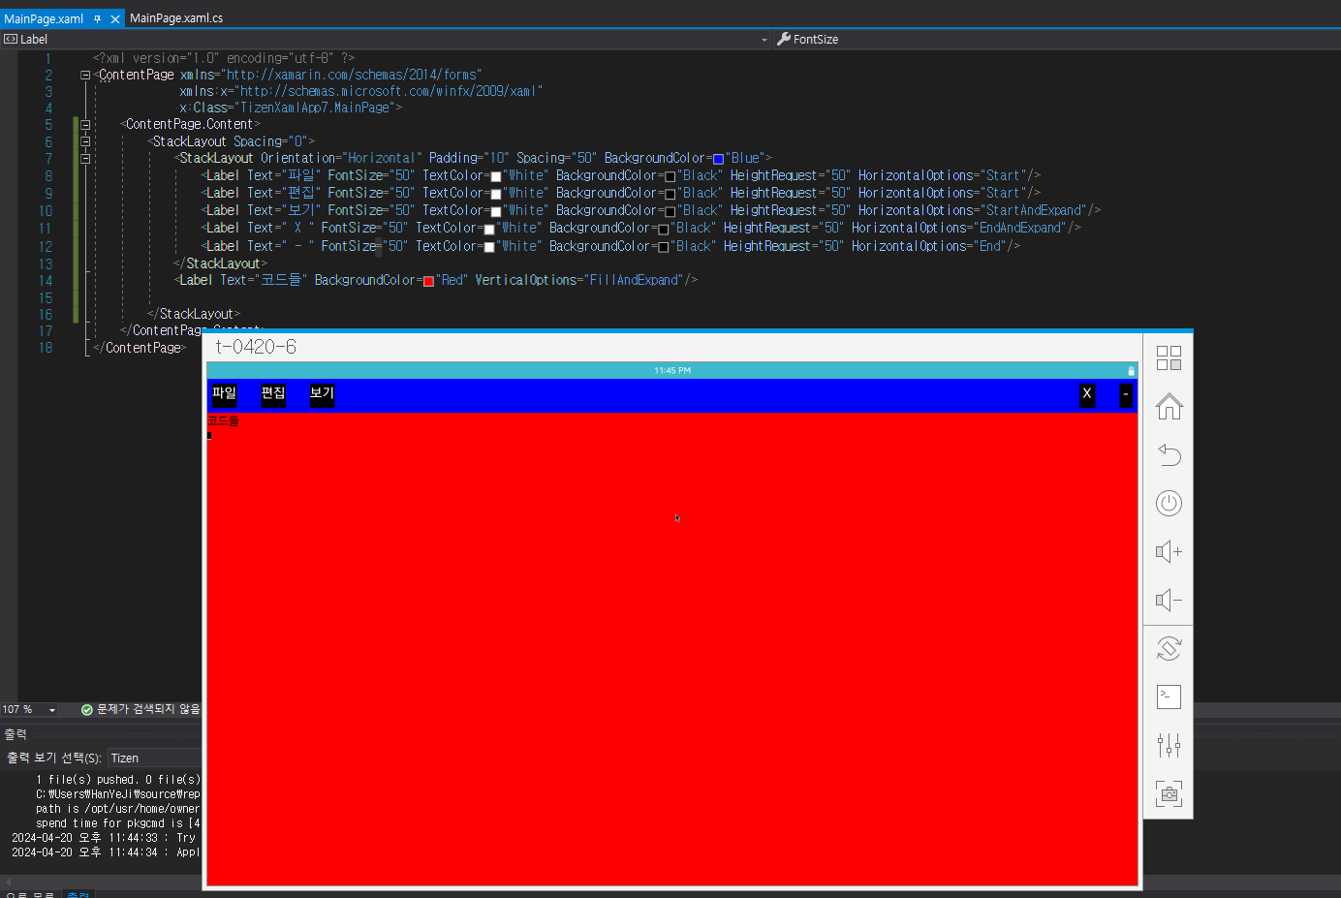Click closing ContentPage tag on line 18

pyautogui.click(x=140, y=348)
